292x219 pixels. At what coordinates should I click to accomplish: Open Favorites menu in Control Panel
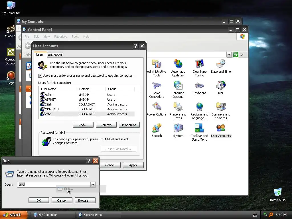(60, 36)
